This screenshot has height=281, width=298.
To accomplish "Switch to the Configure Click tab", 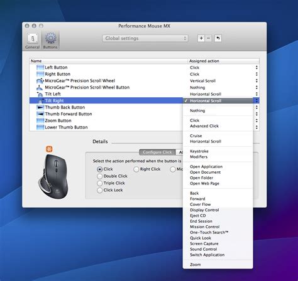I will click(x=157, y=152).
